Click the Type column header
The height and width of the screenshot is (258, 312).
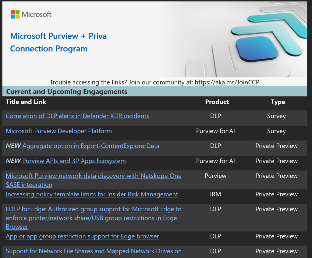point(278,102)
